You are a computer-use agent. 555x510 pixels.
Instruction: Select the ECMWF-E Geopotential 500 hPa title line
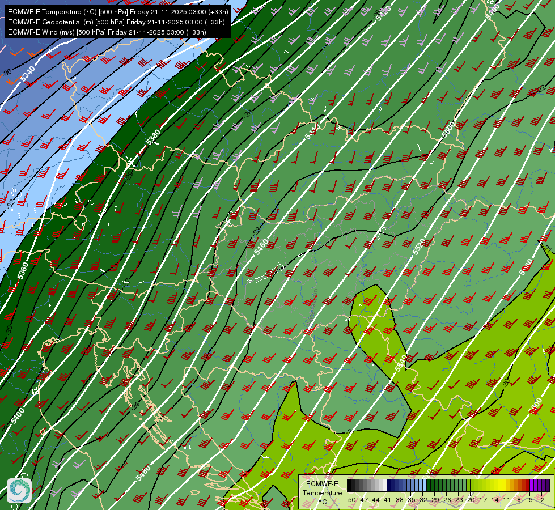(x=116, y=22)
